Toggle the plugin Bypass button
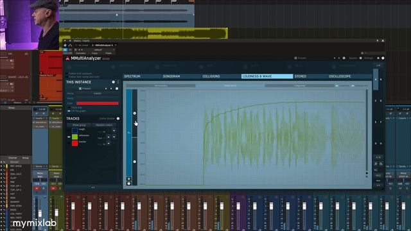This screenshot has height=231, width=411. coord(353,58)
